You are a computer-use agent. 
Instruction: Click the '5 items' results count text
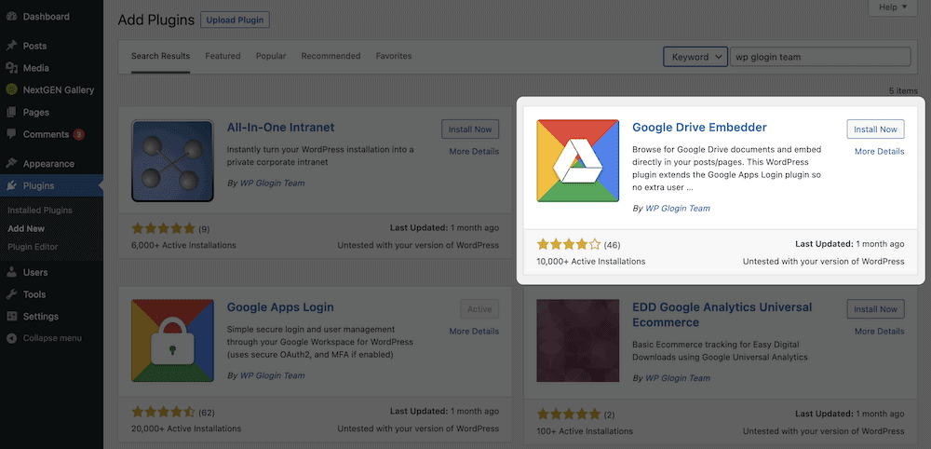pyautogui.click(x=903, y=91)
